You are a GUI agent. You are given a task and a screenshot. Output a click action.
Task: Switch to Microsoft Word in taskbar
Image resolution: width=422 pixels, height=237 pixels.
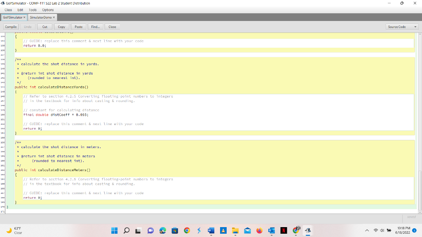pos(211,230)
